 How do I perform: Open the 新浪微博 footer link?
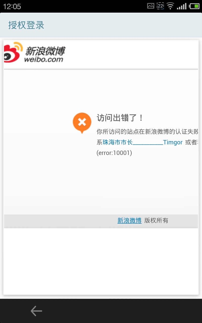click(129, 221)
